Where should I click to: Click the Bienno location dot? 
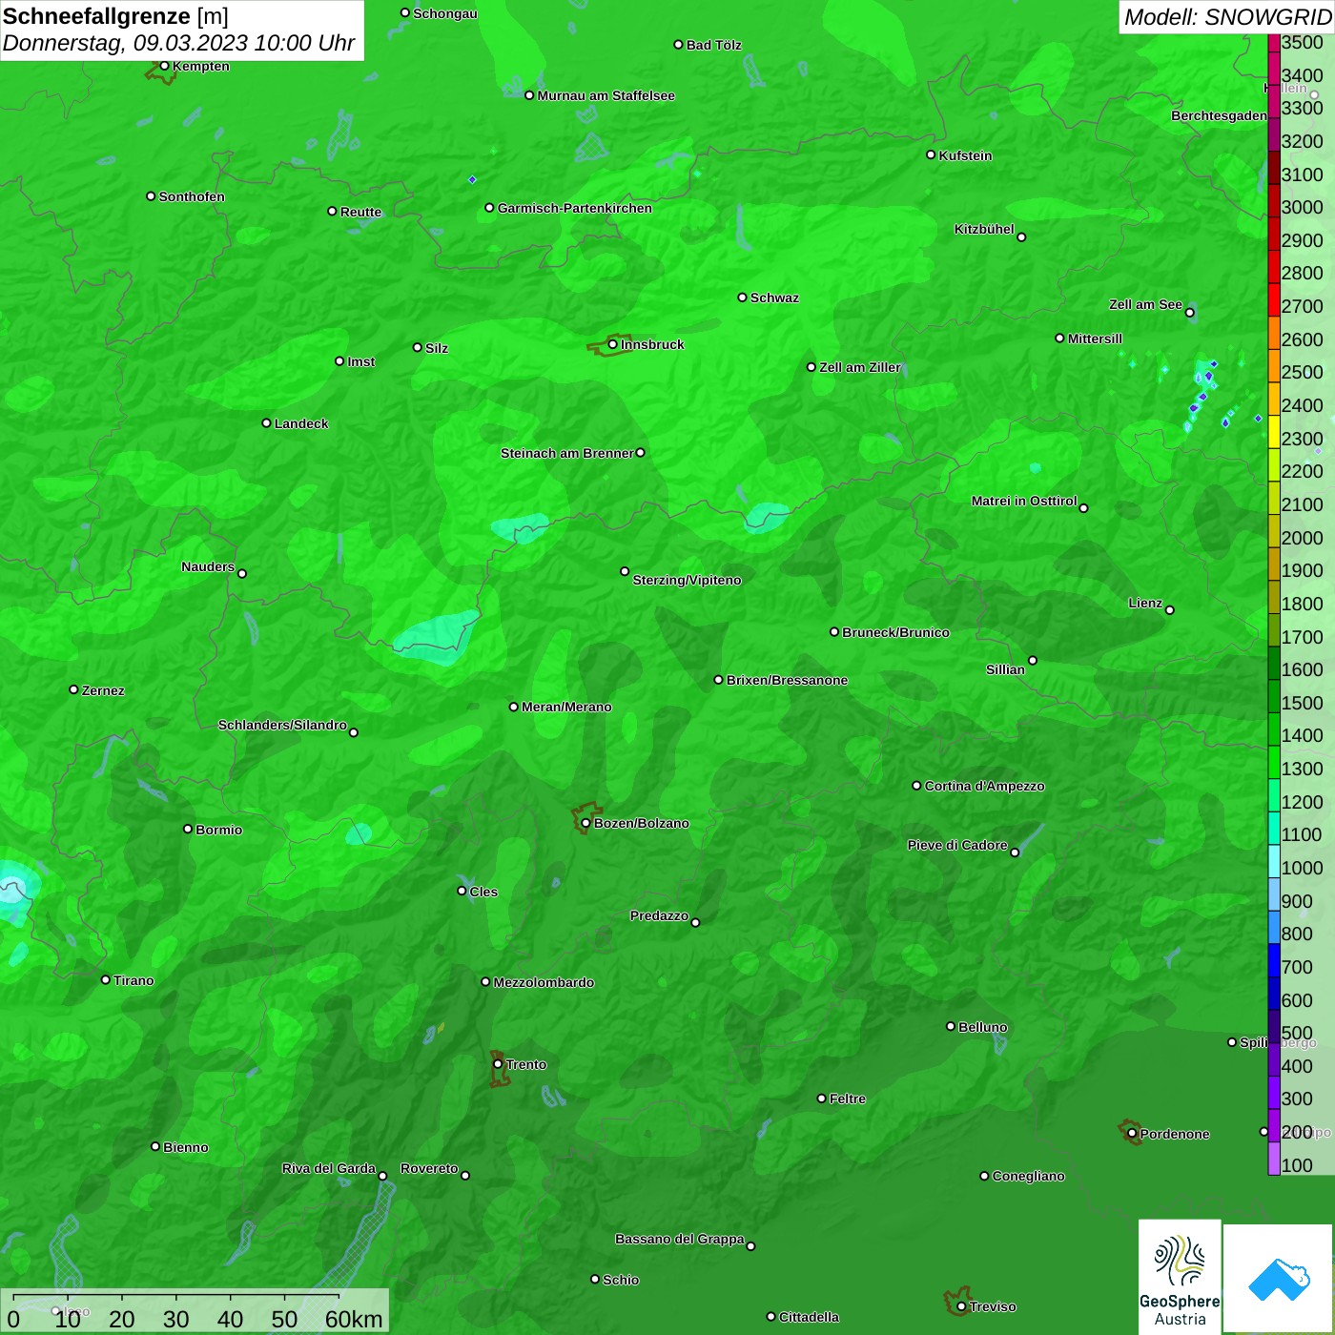click(x=155, y=1146)
